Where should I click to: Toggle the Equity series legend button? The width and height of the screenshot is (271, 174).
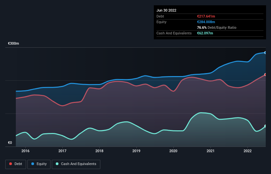coord(39,164)
